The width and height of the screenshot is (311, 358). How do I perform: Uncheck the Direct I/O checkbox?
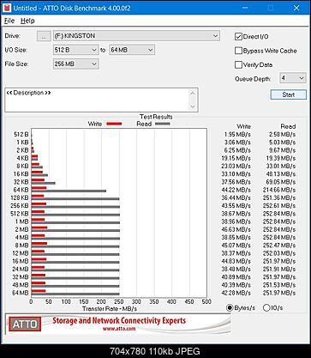tap(238, 37)
